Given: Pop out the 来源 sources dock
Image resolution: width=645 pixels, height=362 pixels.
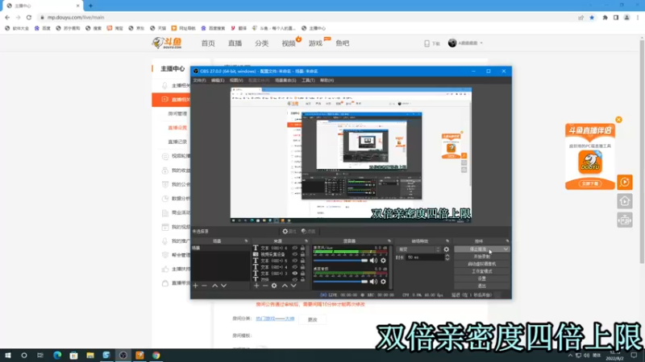Looking at the screenshot, I should [306, 241].
